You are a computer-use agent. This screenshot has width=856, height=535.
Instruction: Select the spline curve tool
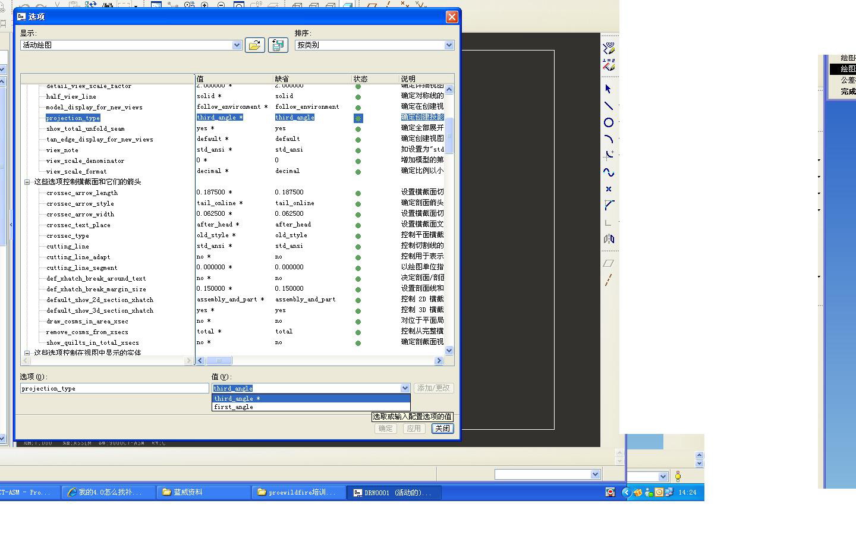point(608,172)
